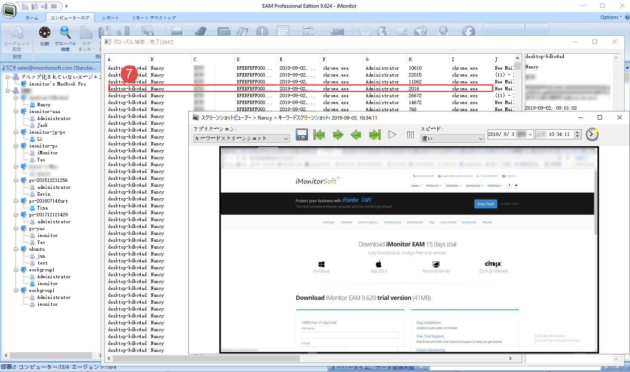Click the search results vertical scrollbar up arrow
The height and width of the screenshot is (372, 630).
click(x=517, y=58)
